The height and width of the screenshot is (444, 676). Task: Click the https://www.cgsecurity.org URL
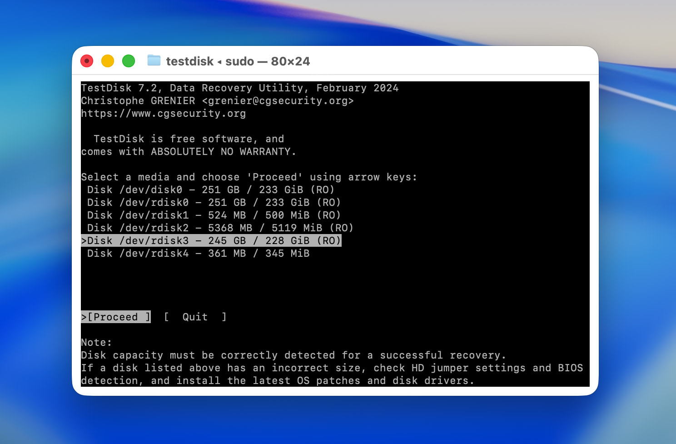coord(164,113)
